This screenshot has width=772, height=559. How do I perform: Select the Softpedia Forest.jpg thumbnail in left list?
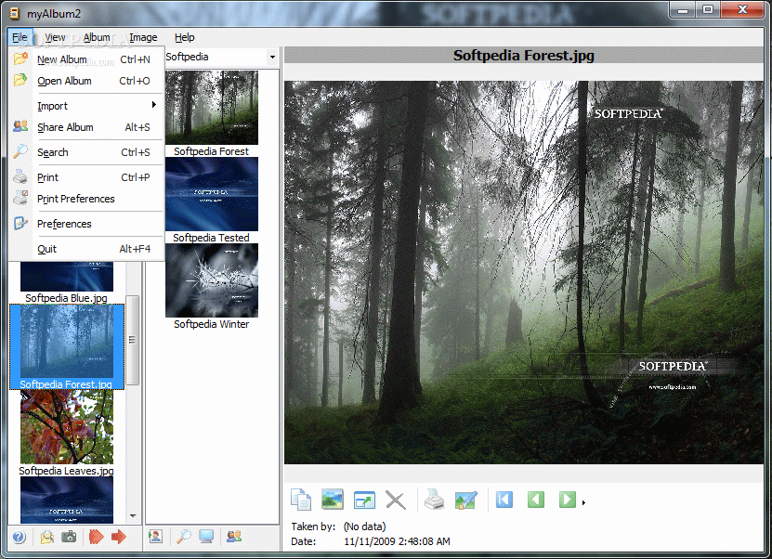pyautogui.click(x=67, y=342)
